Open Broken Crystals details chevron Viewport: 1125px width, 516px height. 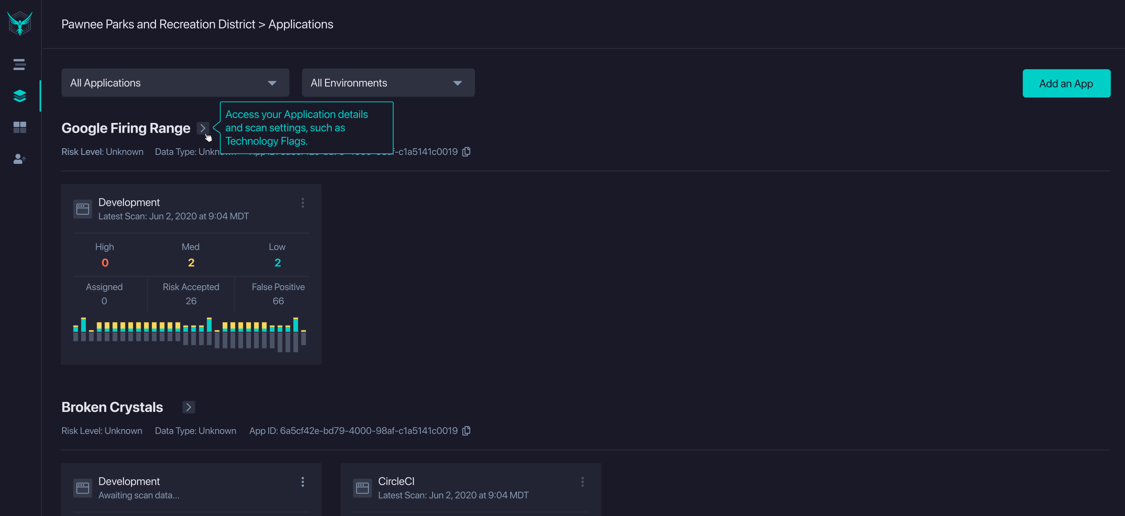coord(188,407)
